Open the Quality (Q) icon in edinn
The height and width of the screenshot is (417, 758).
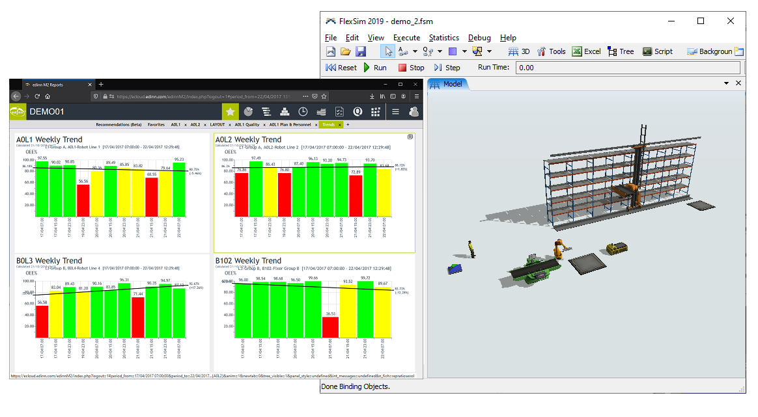[x=358, y=112]
